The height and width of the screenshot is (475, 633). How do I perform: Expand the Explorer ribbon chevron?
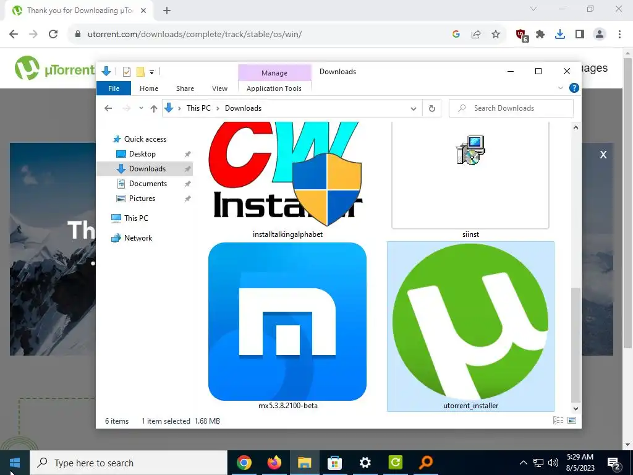(x=560, y=88)
